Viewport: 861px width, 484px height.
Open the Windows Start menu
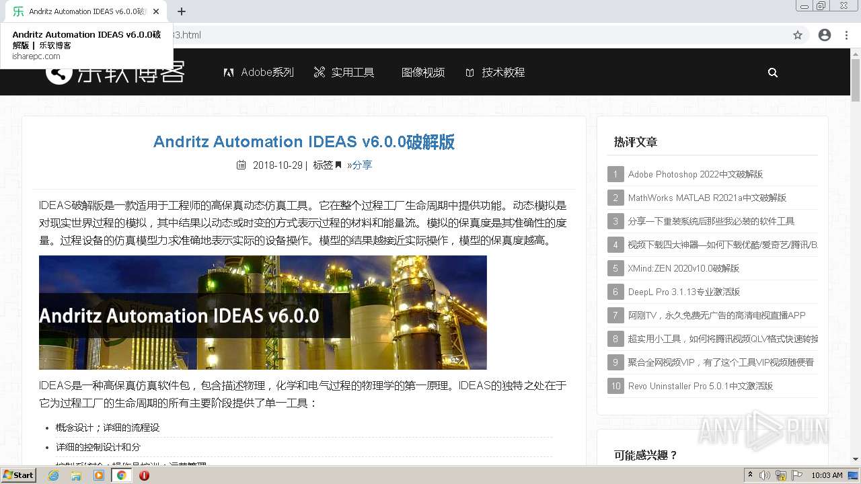tap(19, 475)
